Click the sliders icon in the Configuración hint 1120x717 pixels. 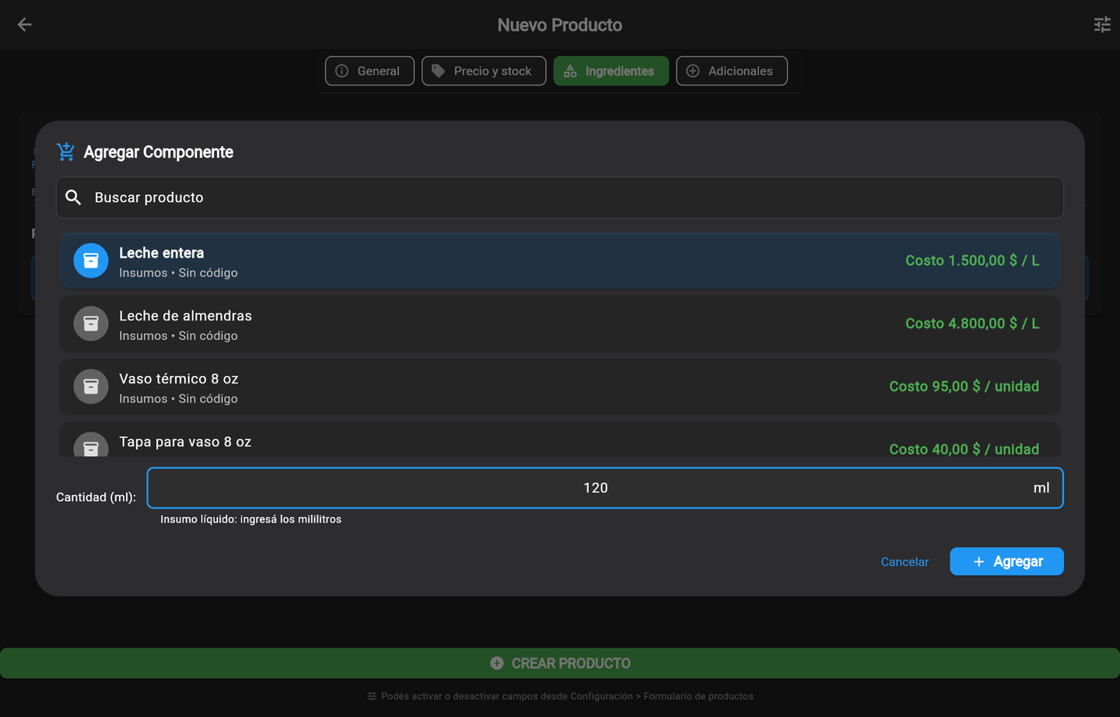[372, 696]
